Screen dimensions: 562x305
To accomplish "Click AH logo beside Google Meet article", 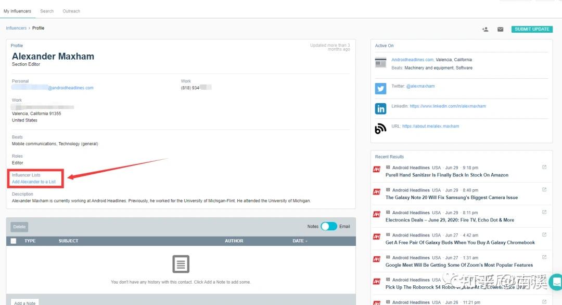I will (x=377, y=259).
